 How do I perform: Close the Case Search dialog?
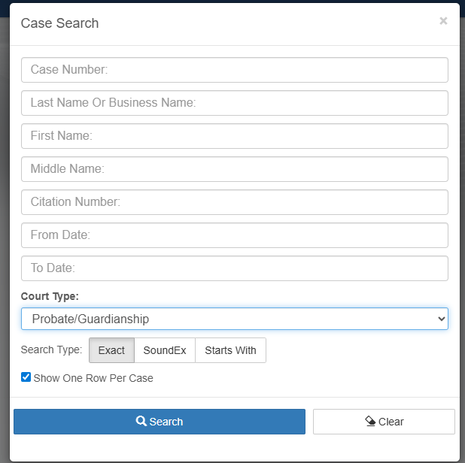point(443,21)
